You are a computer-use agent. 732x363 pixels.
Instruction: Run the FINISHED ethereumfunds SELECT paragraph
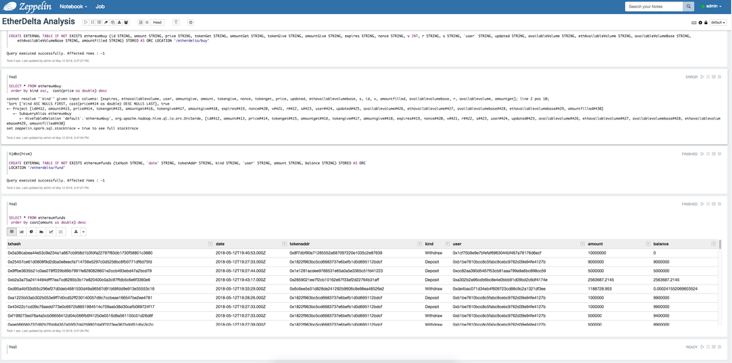[x=702, y=204]
